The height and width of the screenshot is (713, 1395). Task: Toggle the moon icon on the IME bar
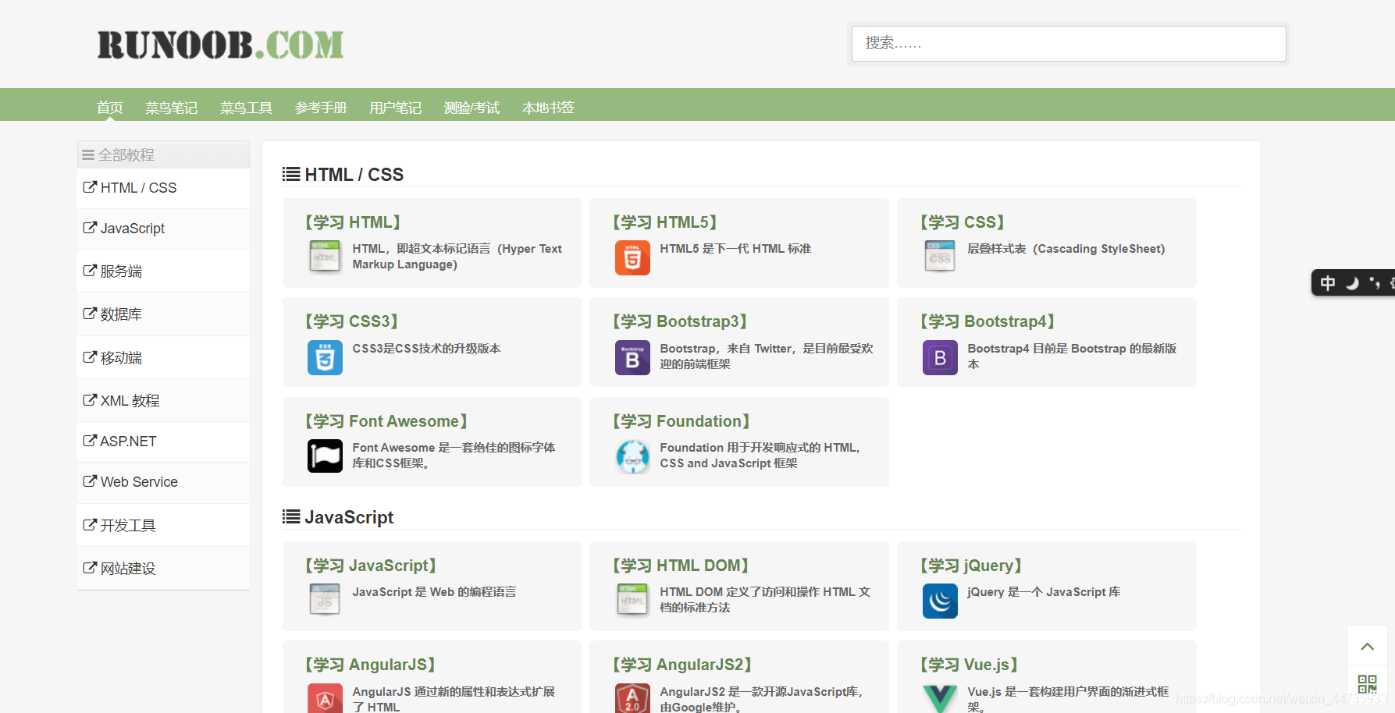click(1352, 282)
